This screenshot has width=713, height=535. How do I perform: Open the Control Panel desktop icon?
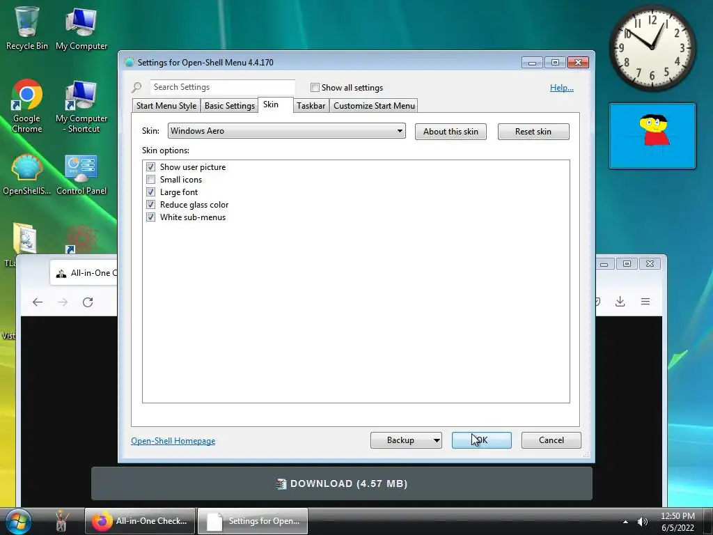[81, 175]
